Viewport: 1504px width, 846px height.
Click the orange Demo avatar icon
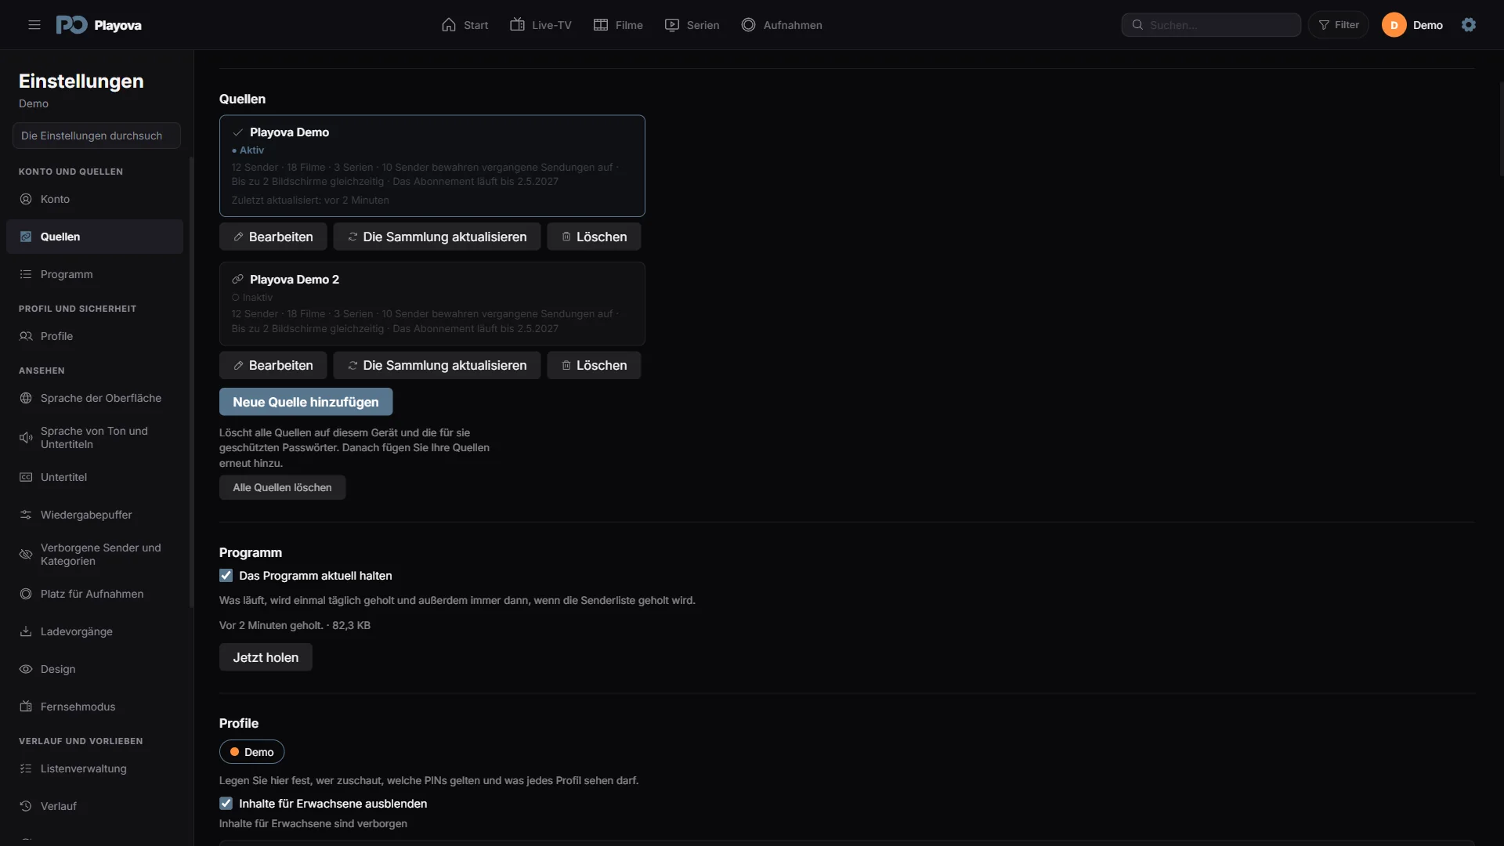pyautogui.click(x=1394, y=25)
